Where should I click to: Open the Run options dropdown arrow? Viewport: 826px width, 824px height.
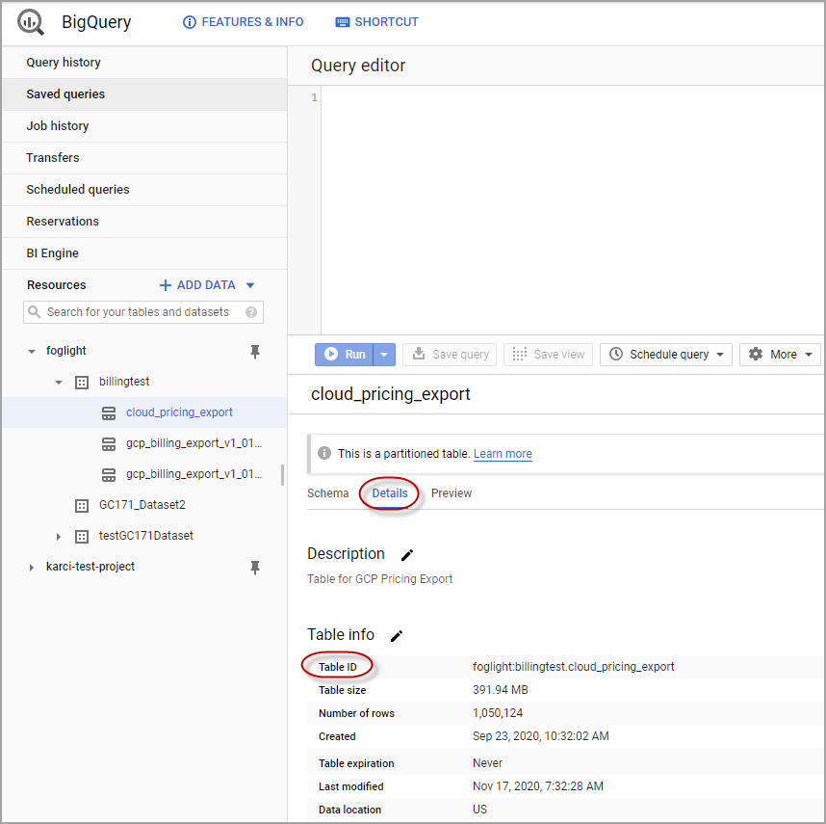[x=384, y=355]
